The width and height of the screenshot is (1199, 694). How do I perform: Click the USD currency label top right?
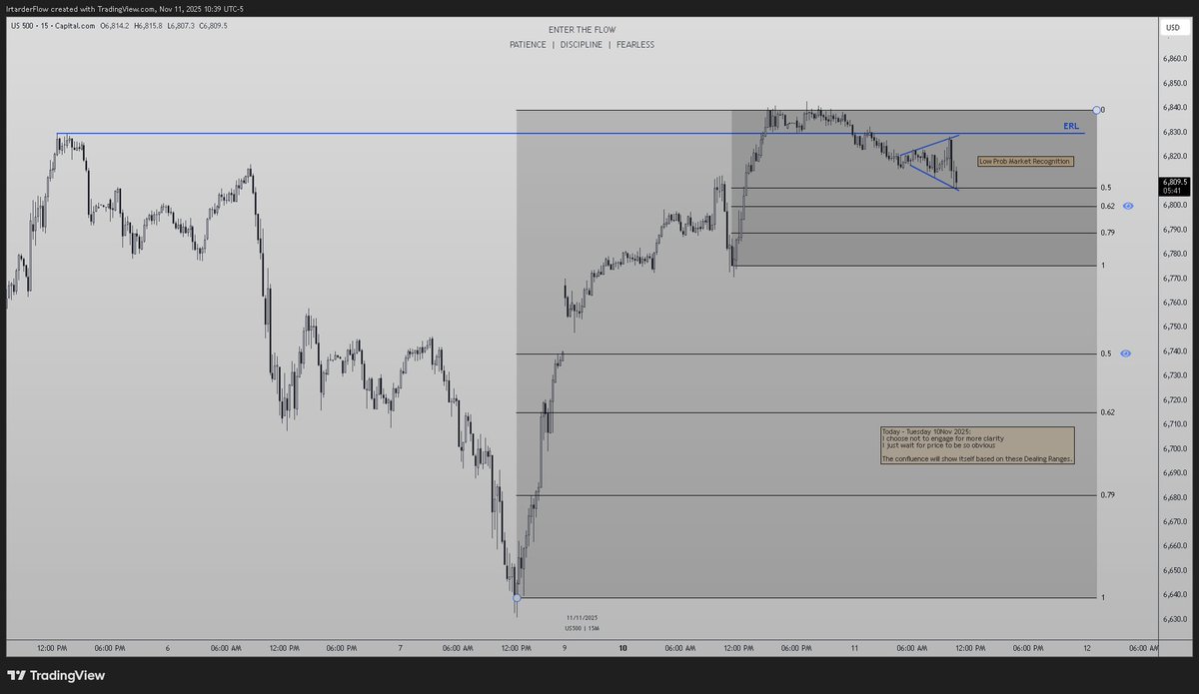1175,25
